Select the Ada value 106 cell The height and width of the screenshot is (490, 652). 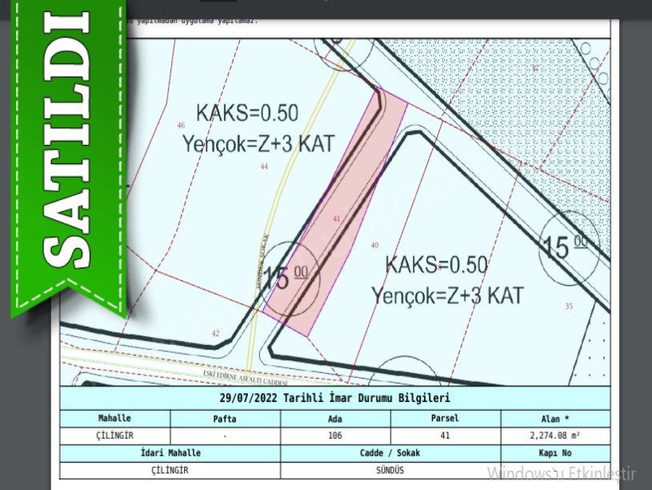(335, 436)
